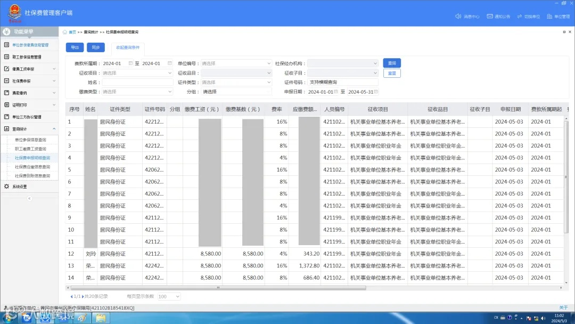Image resolution: width=575 pixels, height=324 pixels.
Task: Click the 导出 export button
Action: coord(75,47)
